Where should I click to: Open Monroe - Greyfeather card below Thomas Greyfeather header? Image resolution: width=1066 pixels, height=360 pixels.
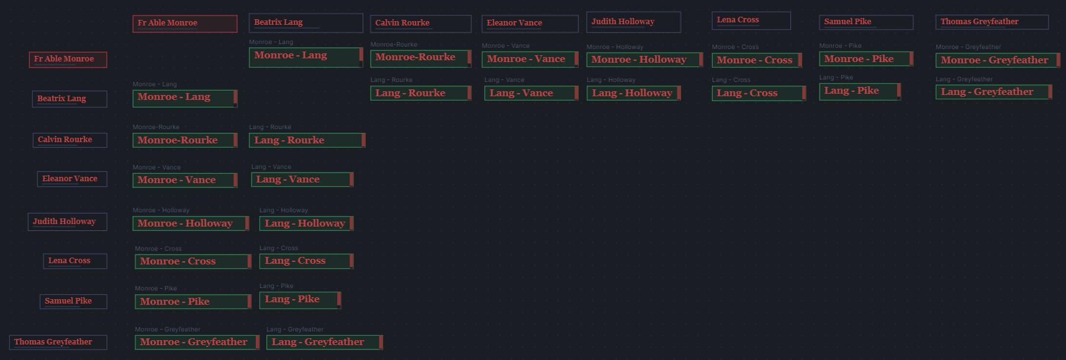(x=994, y=60)
